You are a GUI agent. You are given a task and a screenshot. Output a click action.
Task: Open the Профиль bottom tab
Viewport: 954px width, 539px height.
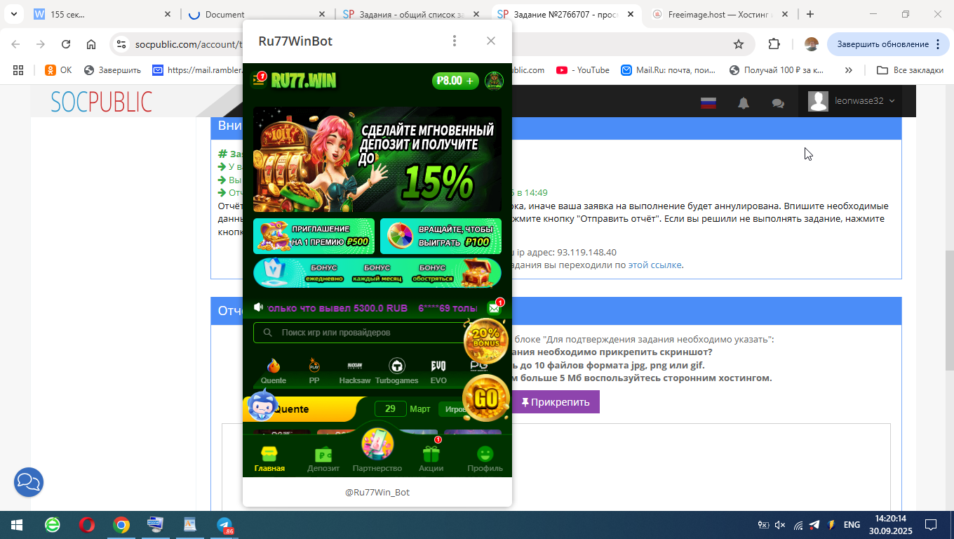tap(485, 460)
